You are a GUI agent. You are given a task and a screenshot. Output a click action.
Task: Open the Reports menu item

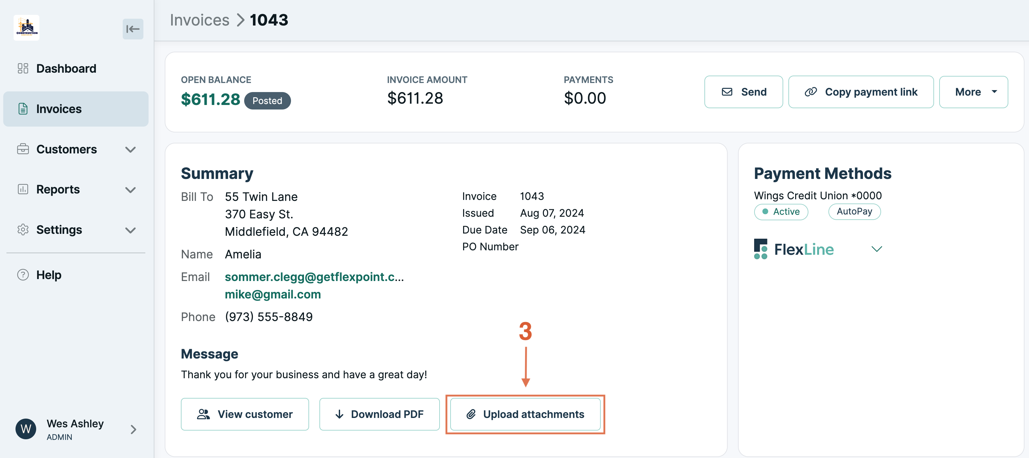(x=58, y=189)
